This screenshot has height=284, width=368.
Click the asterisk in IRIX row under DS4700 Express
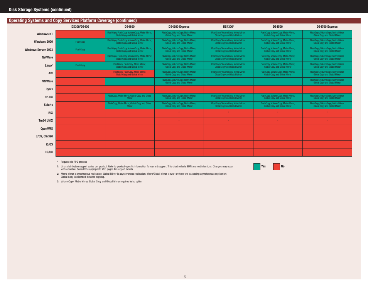(327, 112)
